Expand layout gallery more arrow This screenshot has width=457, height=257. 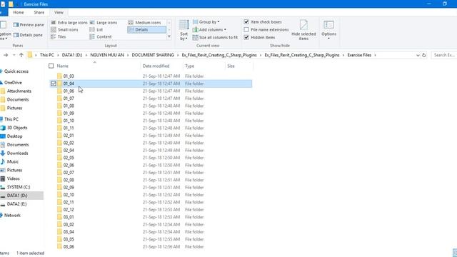[169, 37]
